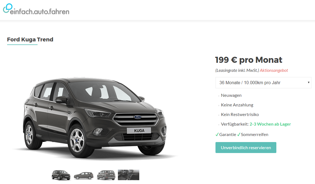Select the side profile view thumbnail

click(x=84, y=175)
